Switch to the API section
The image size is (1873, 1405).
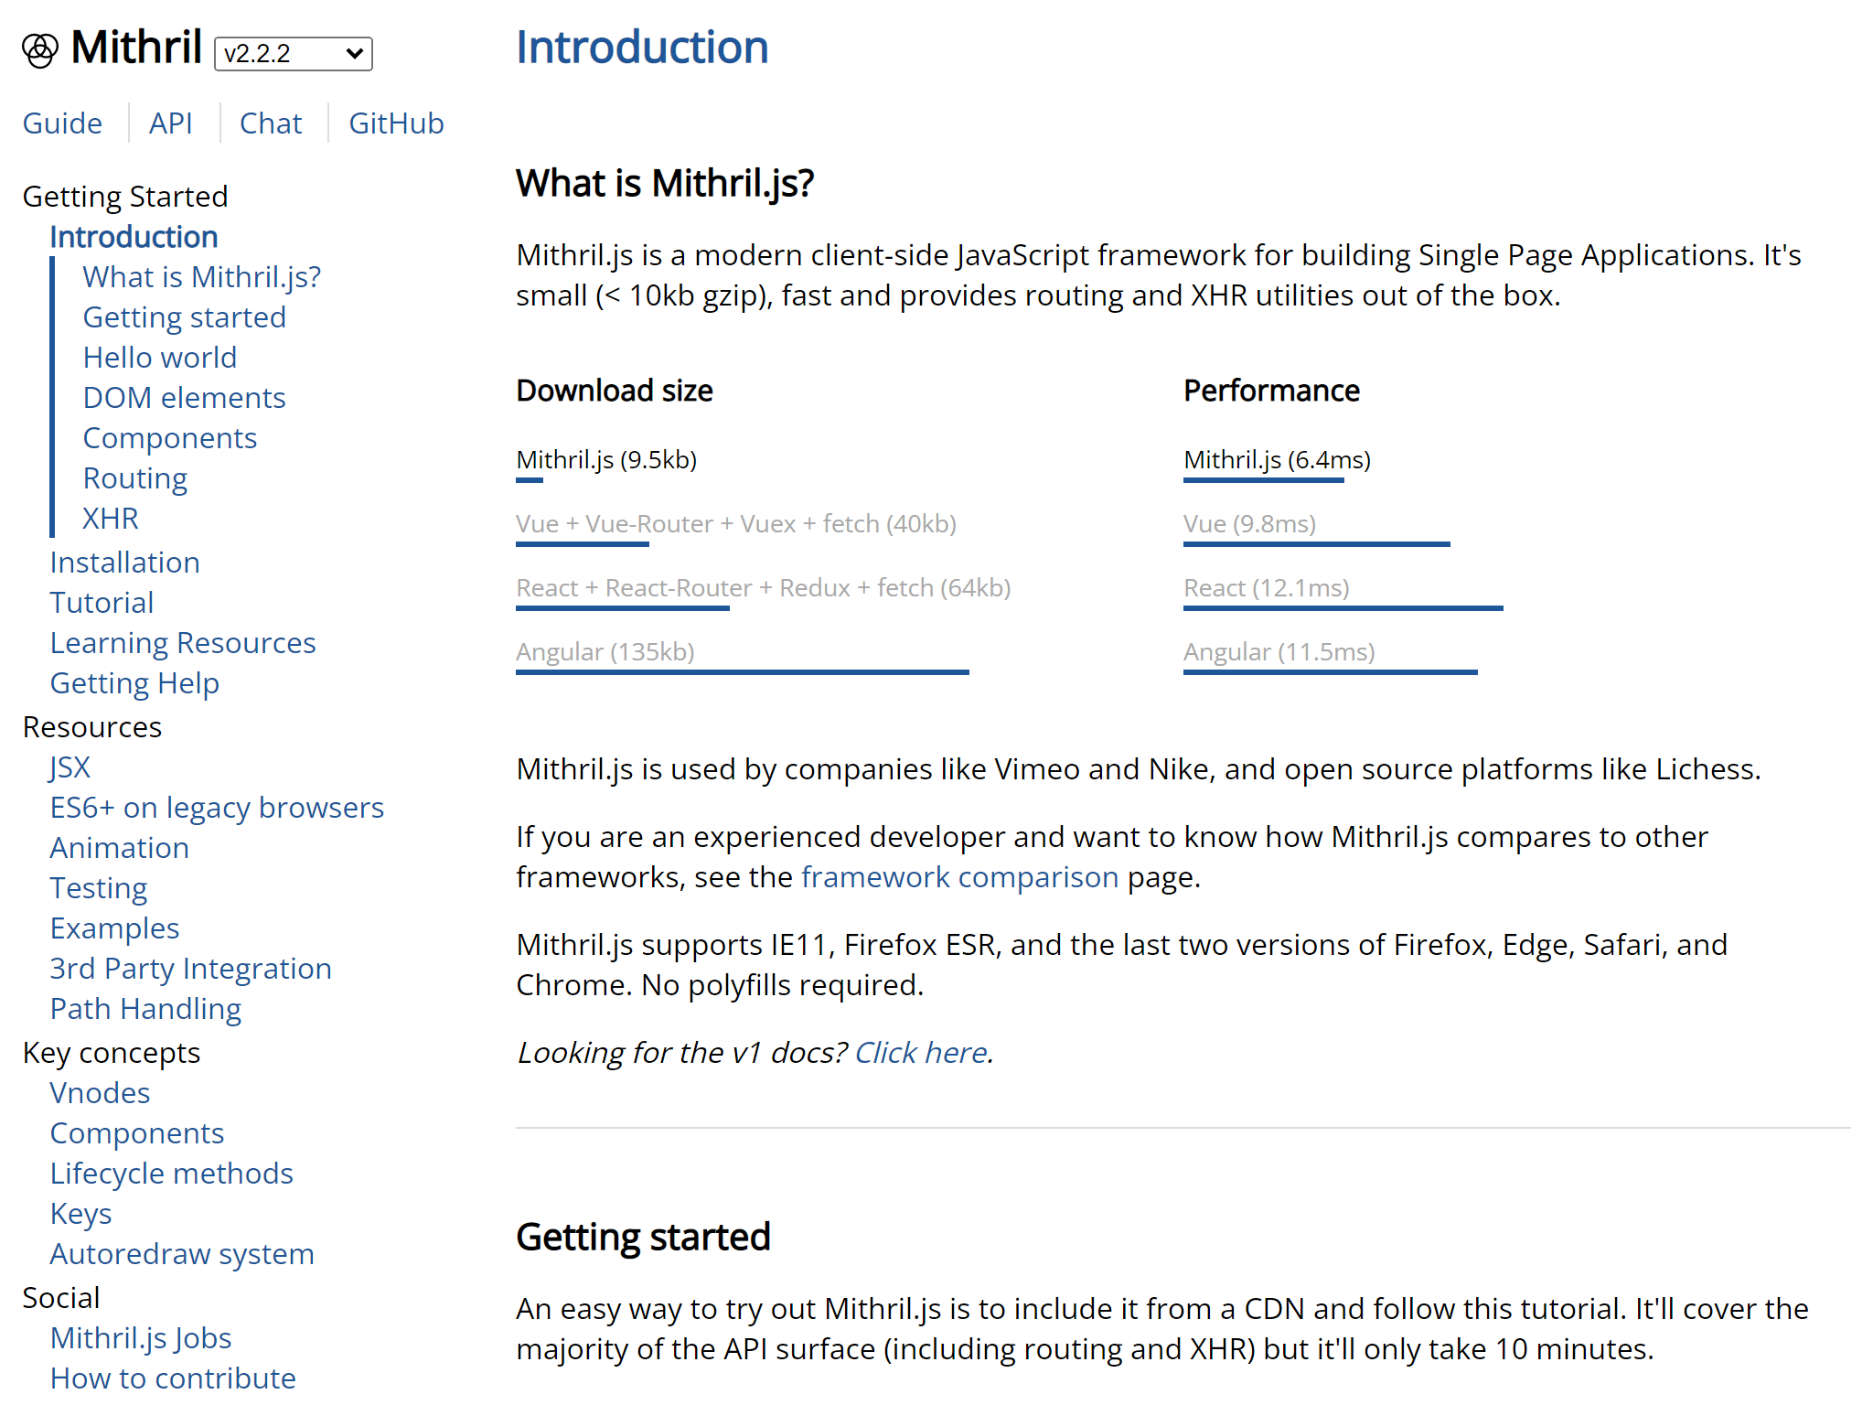(x=171, y=123)
